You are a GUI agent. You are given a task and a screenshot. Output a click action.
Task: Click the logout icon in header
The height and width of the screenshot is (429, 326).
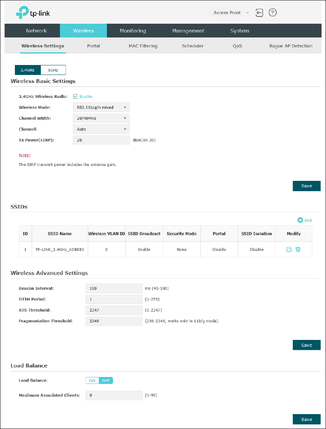[259, 13]
